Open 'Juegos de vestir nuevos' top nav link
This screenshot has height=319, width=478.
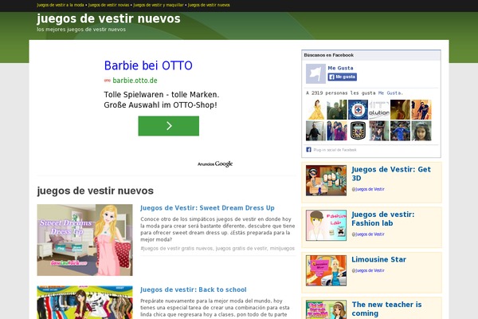[209, 6]
